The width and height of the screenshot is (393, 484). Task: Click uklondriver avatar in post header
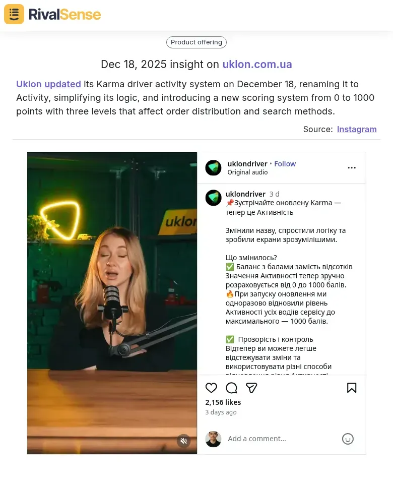point(213,168)
